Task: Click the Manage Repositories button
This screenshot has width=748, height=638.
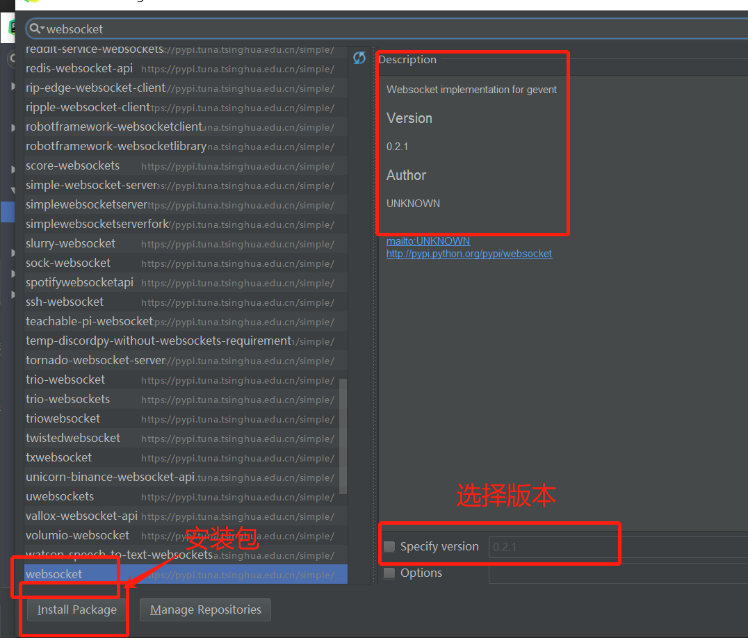Action: click(x=205, y=610)
